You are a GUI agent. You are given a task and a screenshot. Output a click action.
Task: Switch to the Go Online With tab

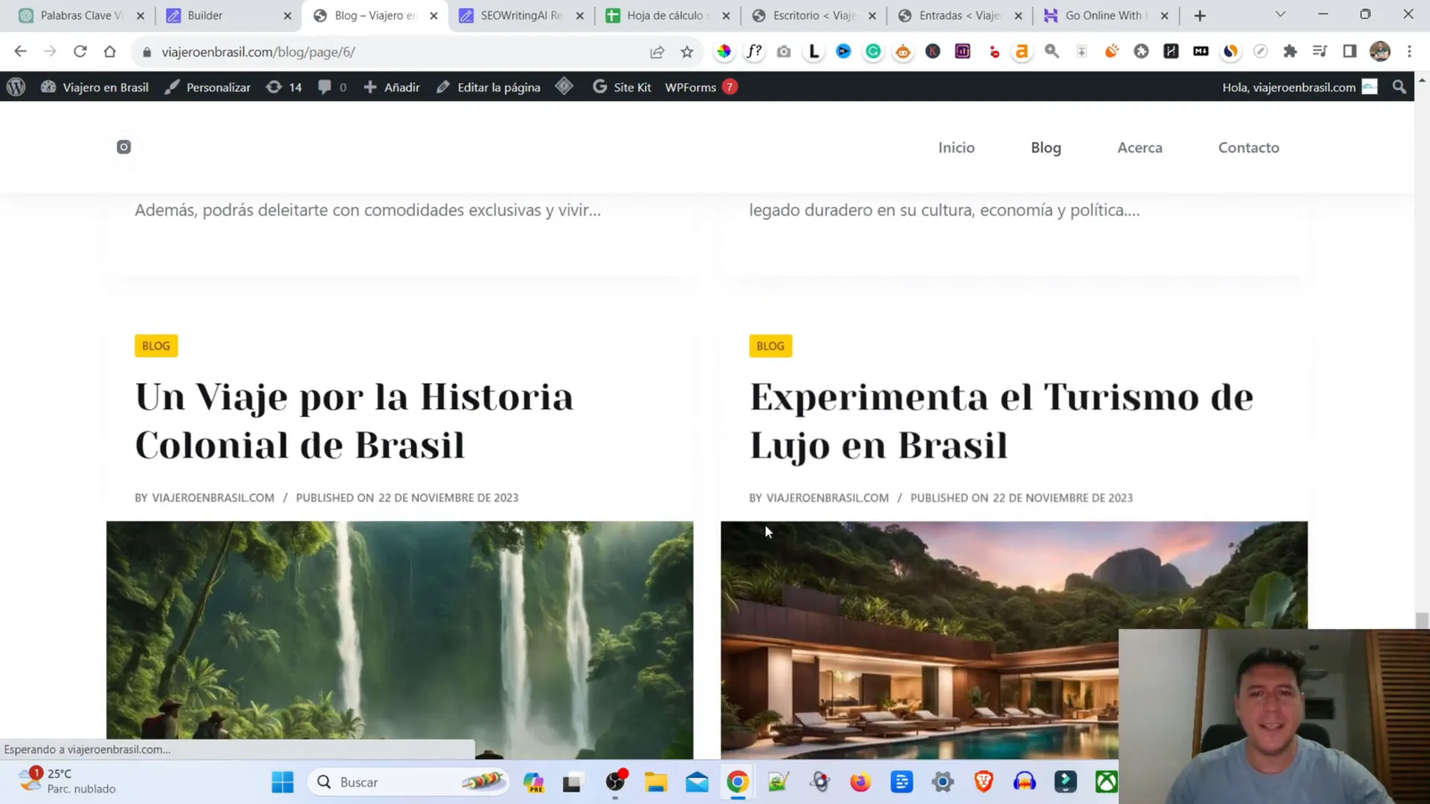[x=1106, y=15]
